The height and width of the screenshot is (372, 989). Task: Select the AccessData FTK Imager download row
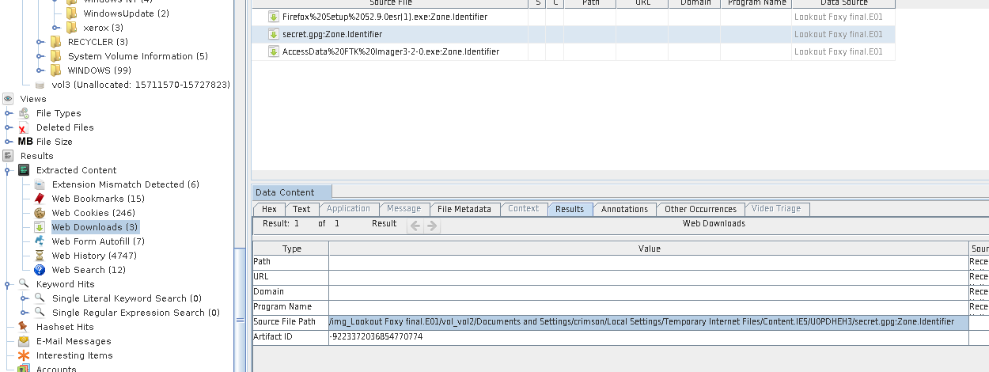(390, 51)
